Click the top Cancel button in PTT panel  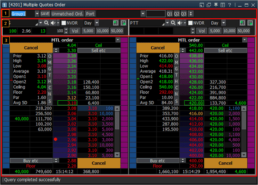[x=158, y=48]
